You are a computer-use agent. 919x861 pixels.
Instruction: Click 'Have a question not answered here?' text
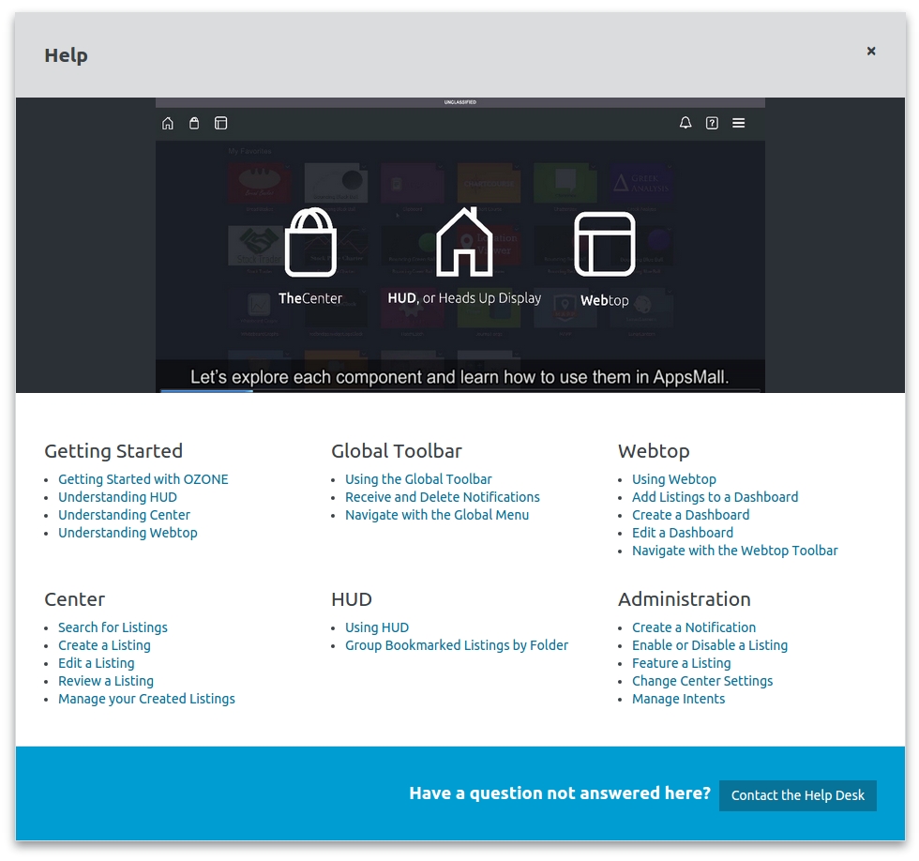click(560, 793)
